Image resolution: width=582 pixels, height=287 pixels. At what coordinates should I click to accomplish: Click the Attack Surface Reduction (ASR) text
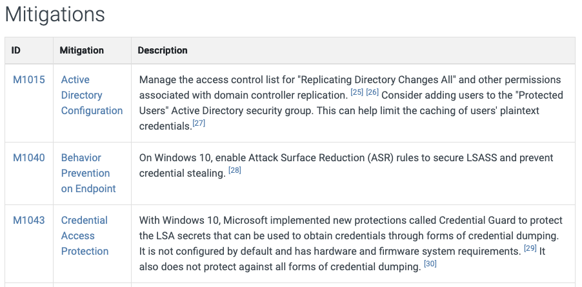pyautogui.click(x=320, y=158)
